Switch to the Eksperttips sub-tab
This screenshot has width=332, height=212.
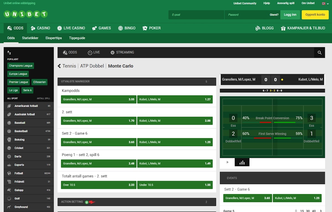click(x=54, y=38)
